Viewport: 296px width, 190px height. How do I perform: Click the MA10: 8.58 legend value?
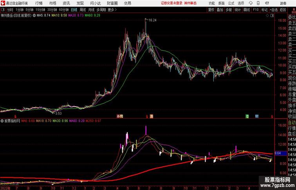[x=59, y=16]
